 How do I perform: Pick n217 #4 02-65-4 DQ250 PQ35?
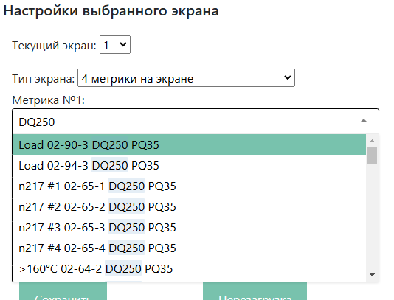tap(189, 248)
